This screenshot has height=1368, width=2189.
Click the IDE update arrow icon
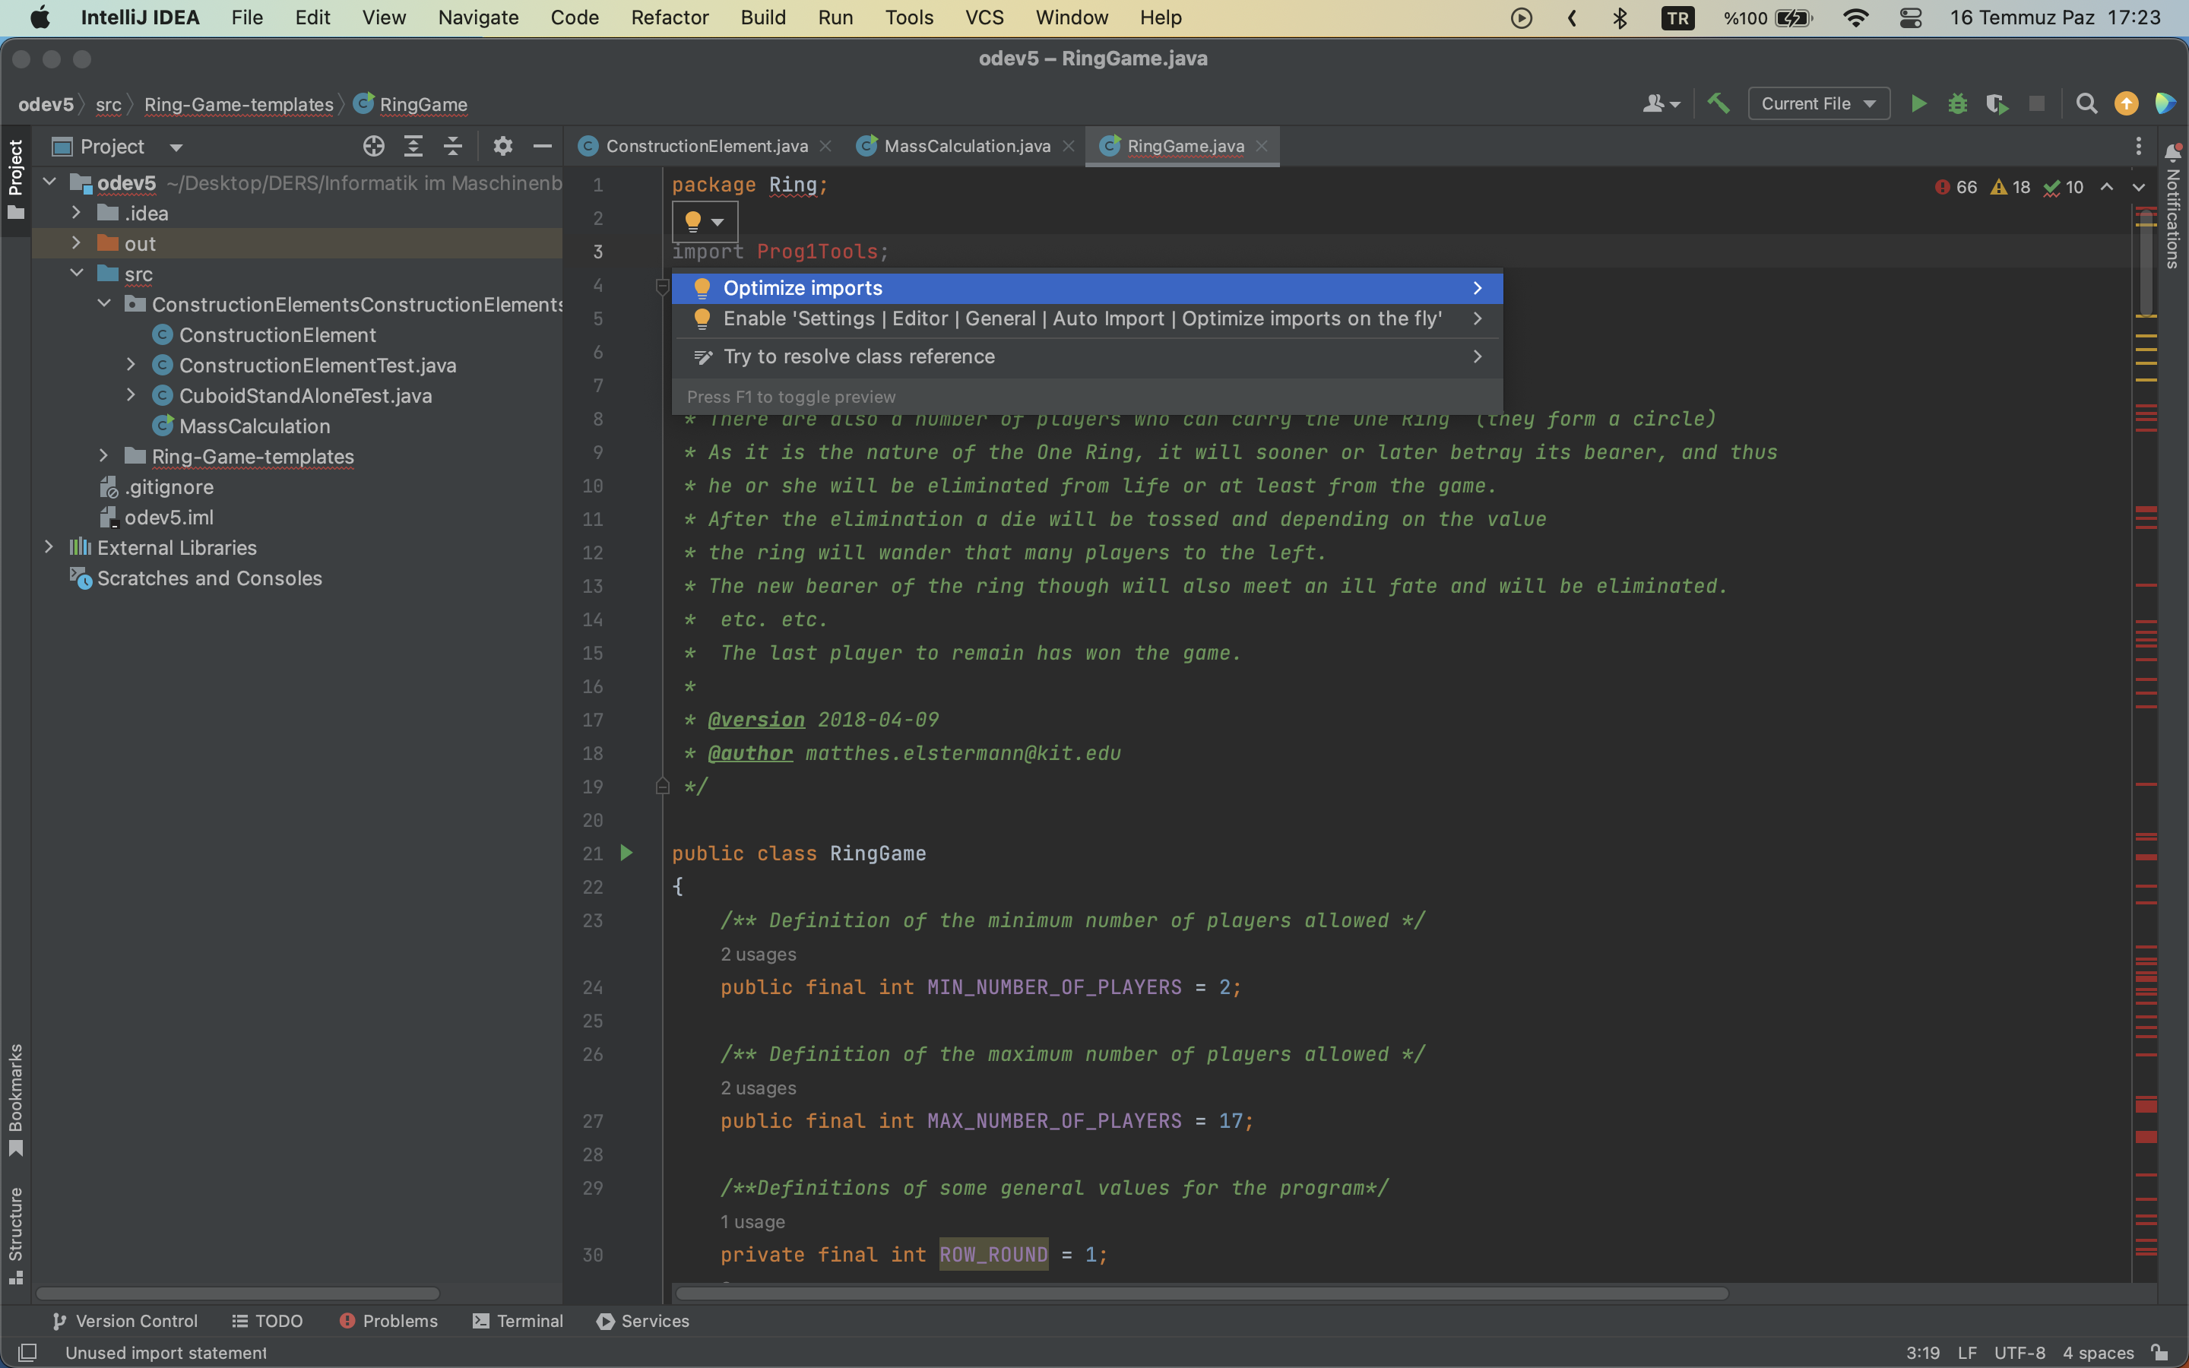click(2127, 104)
